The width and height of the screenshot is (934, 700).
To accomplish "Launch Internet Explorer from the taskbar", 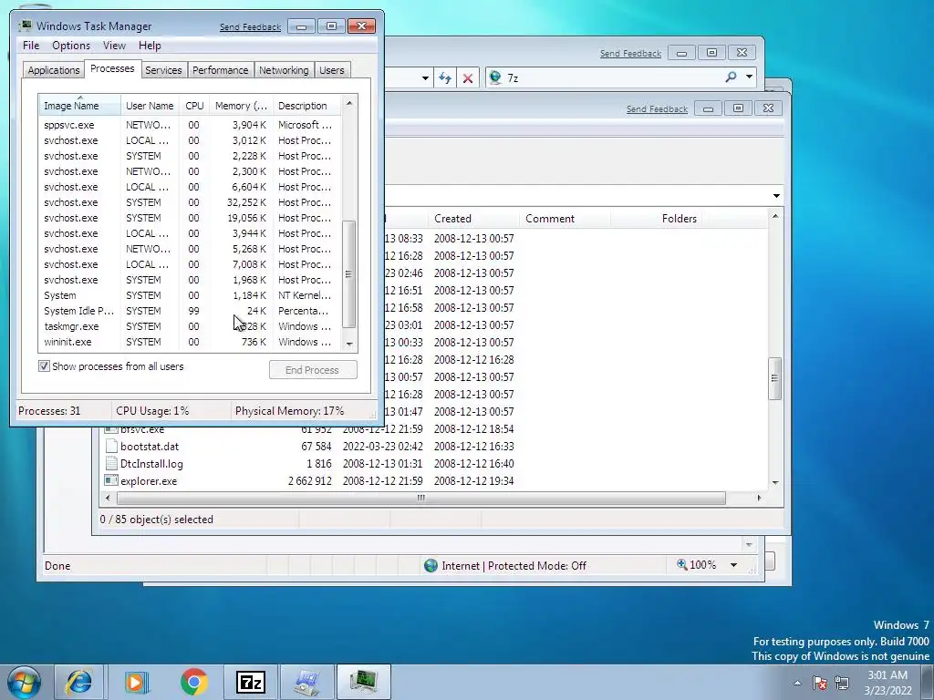I will (79, 682).
